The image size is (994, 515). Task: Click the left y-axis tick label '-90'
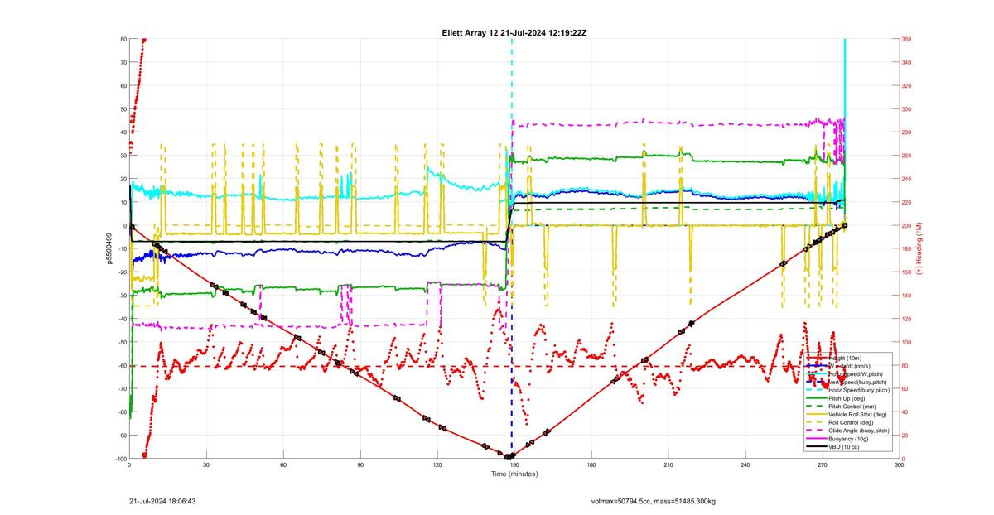[121, 436]
